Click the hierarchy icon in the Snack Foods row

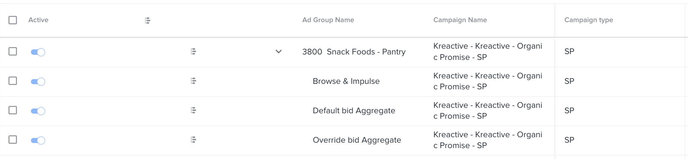(x=193, y=52)
